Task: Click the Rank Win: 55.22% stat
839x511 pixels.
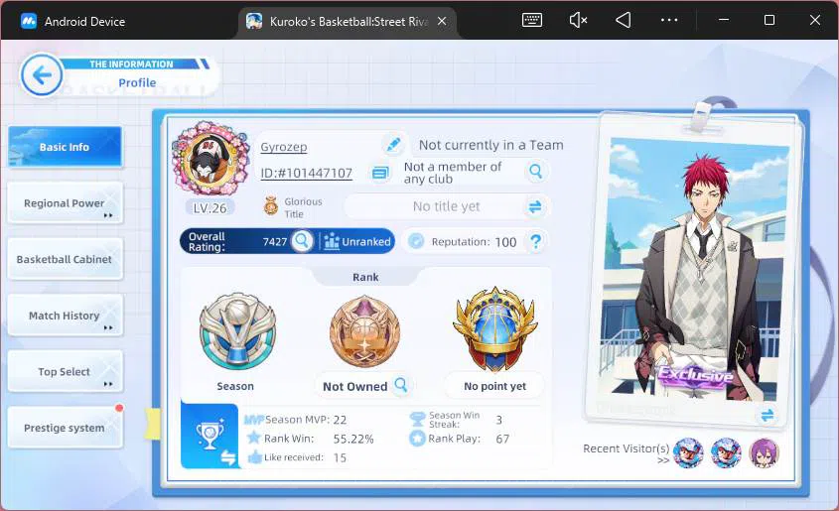Action: coord(311,439)
